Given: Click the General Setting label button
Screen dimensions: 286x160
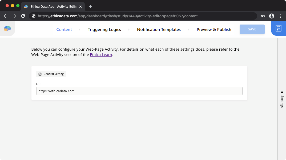Looking at the screenshot, I should pyautogui.click(x=51, y=74).
